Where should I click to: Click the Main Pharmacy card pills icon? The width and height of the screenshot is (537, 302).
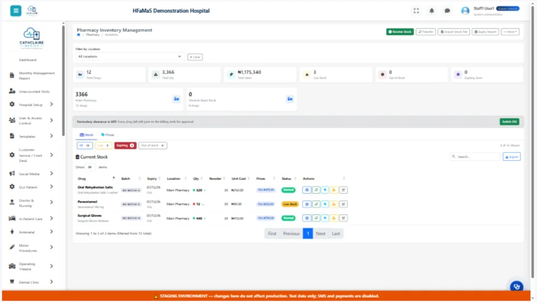pyautogui.click(x=176, y=99)
